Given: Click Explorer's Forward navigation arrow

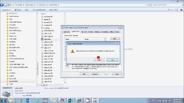Looking at the screenshot, I should [5, 5].
